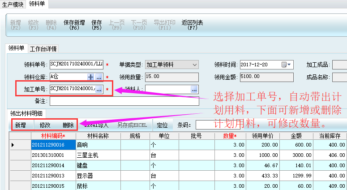The image size is (347, 190).
Task: Click the 领料仓库 text field
Action: (x=69, y=77)
